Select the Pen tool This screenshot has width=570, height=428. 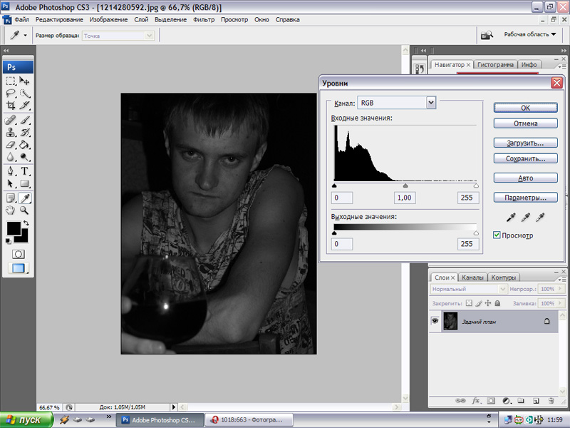11,170
